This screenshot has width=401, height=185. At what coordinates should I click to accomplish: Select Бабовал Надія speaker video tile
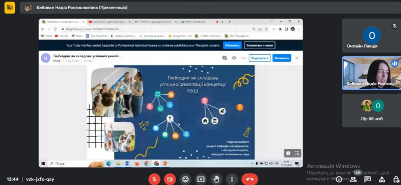click(371, 73)
